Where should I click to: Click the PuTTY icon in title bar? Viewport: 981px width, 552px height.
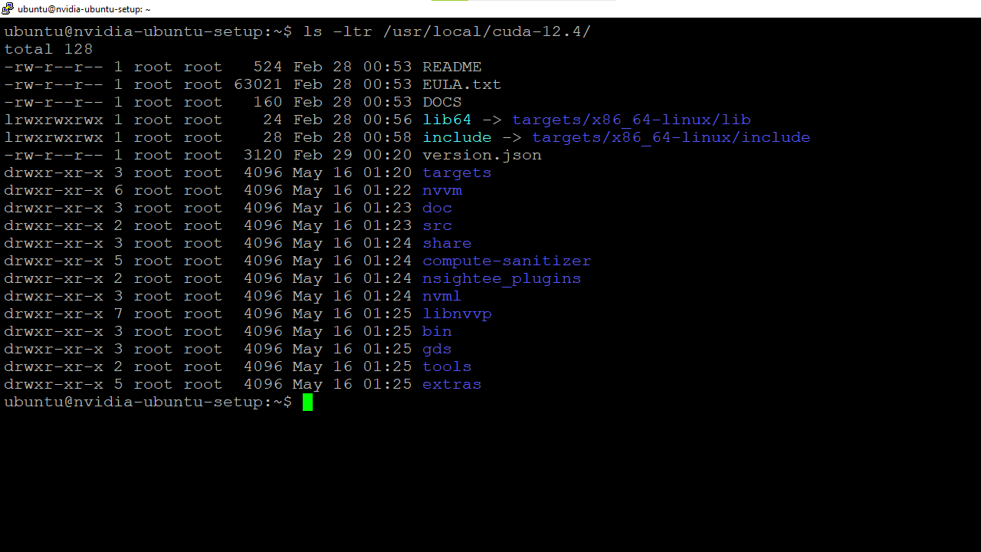(8, 8)
